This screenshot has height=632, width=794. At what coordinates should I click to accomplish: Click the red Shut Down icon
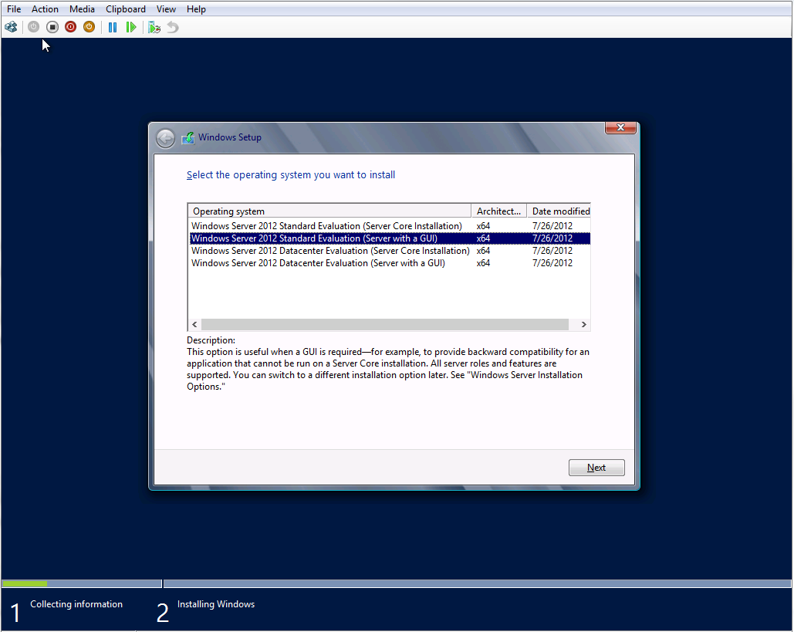(x=70, y=27)
